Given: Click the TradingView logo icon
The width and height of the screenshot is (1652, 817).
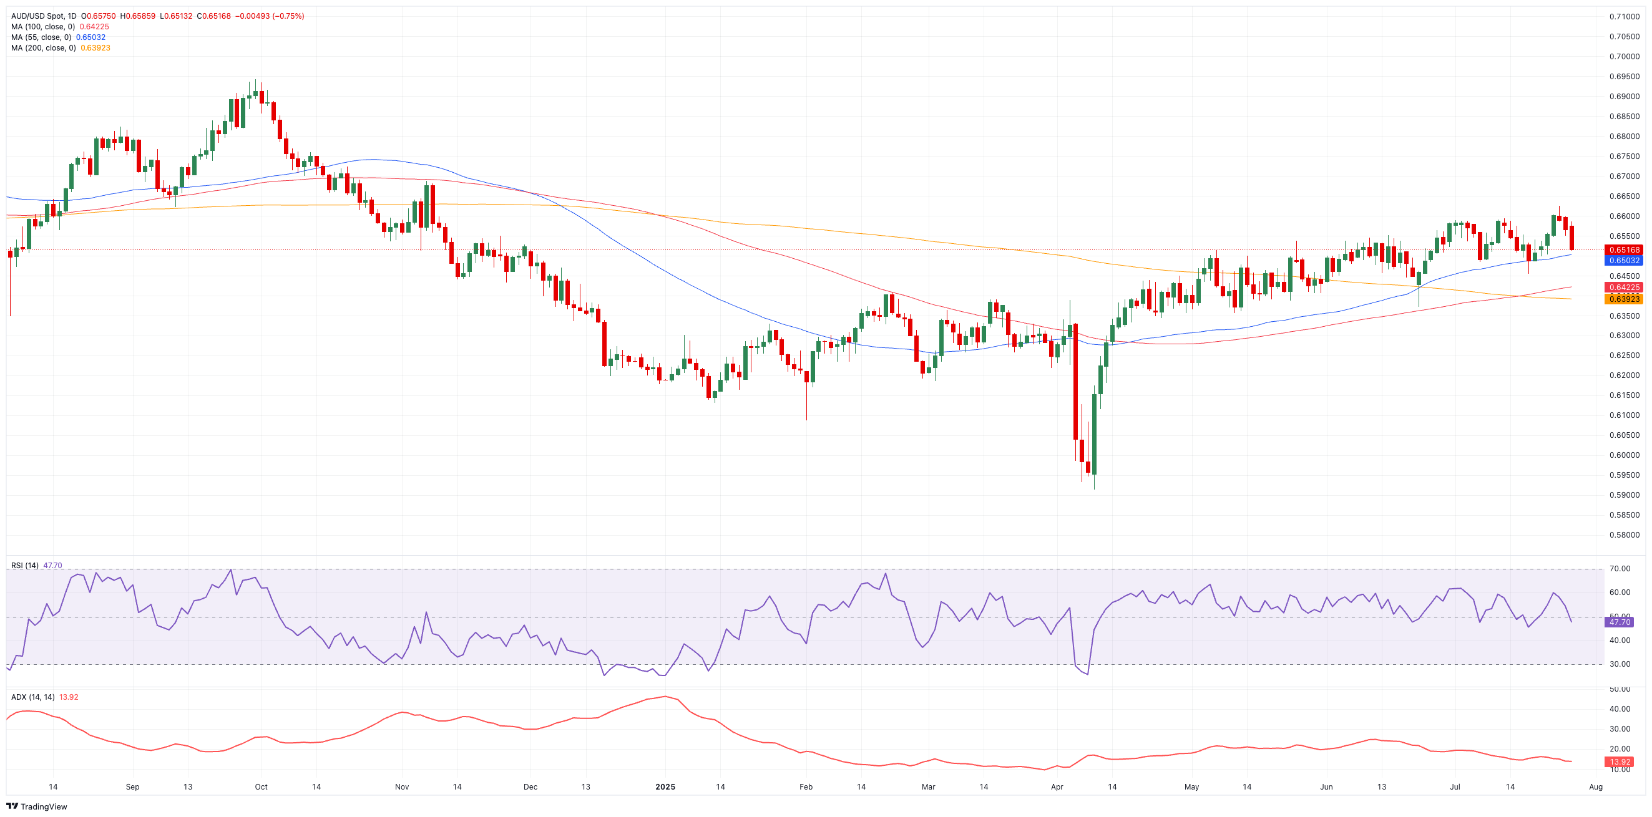Looking at the screenshot, I should pyautogui.click(x=12, y=806).
